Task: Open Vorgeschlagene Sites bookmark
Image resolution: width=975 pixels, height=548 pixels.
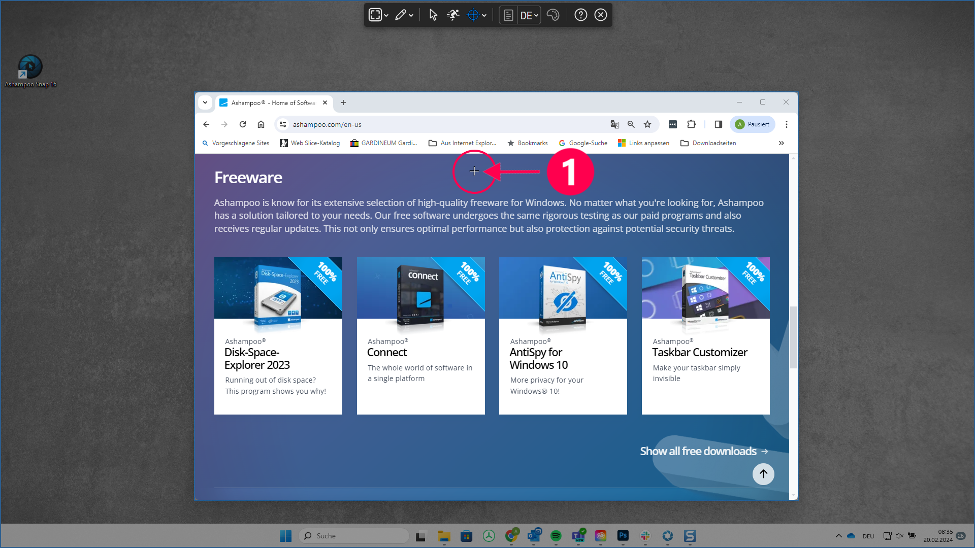Action: pyautogui.click(x=236, y=143)
